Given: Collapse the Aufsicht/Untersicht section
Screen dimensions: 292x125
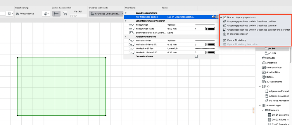Looking at the screenshot, I should coord(126,37).
